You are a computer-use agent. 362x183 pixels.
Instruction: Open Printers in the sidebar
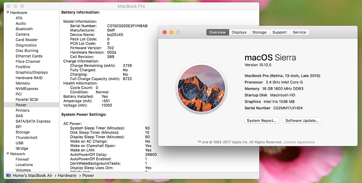click(x=23, y=110)
